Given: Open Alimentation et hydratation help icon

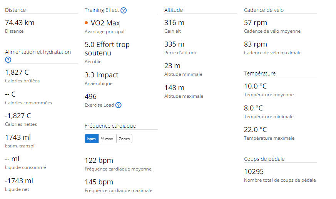Looking at the screenshot, I should (x=8, y=60).
